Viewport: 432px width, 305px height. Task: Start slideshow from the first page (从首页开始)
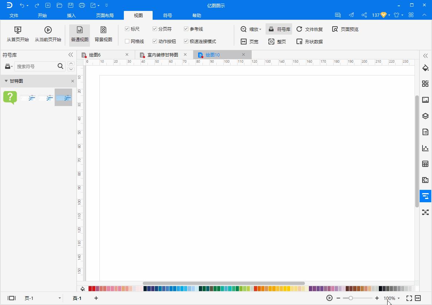(17, 34)
